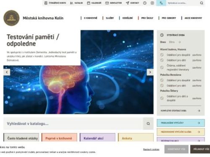Open Poprvé v knihovně tile
The width and height of the screenshot is (210, 157).
pyautogui.click(x=59, y=138)
